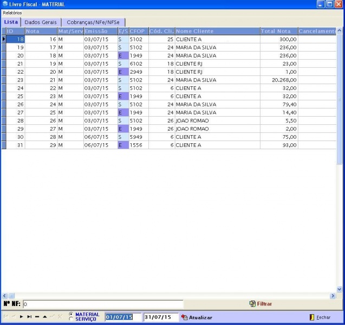Viewport: 345px width, 325px height.
Task: Open the Relatórios menu
Action: click(13, 12)
